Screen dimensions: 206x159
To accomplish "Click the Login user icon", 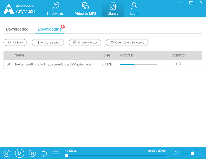I will (134, 6).
